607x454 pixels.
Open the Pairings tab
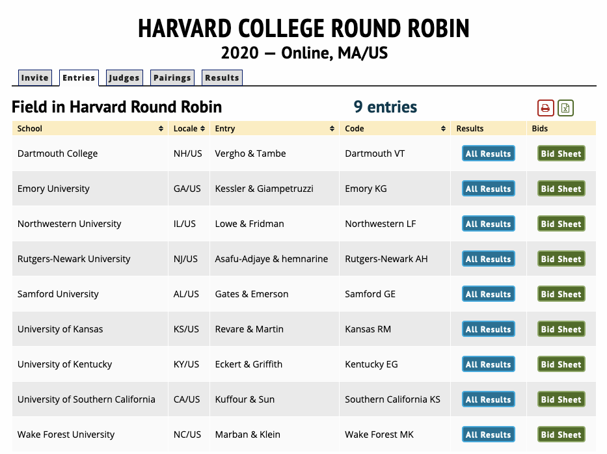pos(172,77)
